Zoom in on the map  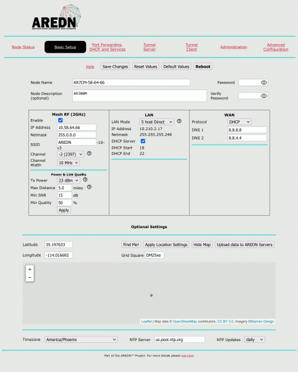30,269
